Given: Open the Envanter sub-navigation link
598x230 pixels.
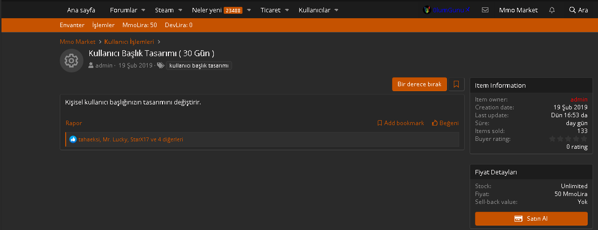Looking at the screenshot, I should (72, 25).
